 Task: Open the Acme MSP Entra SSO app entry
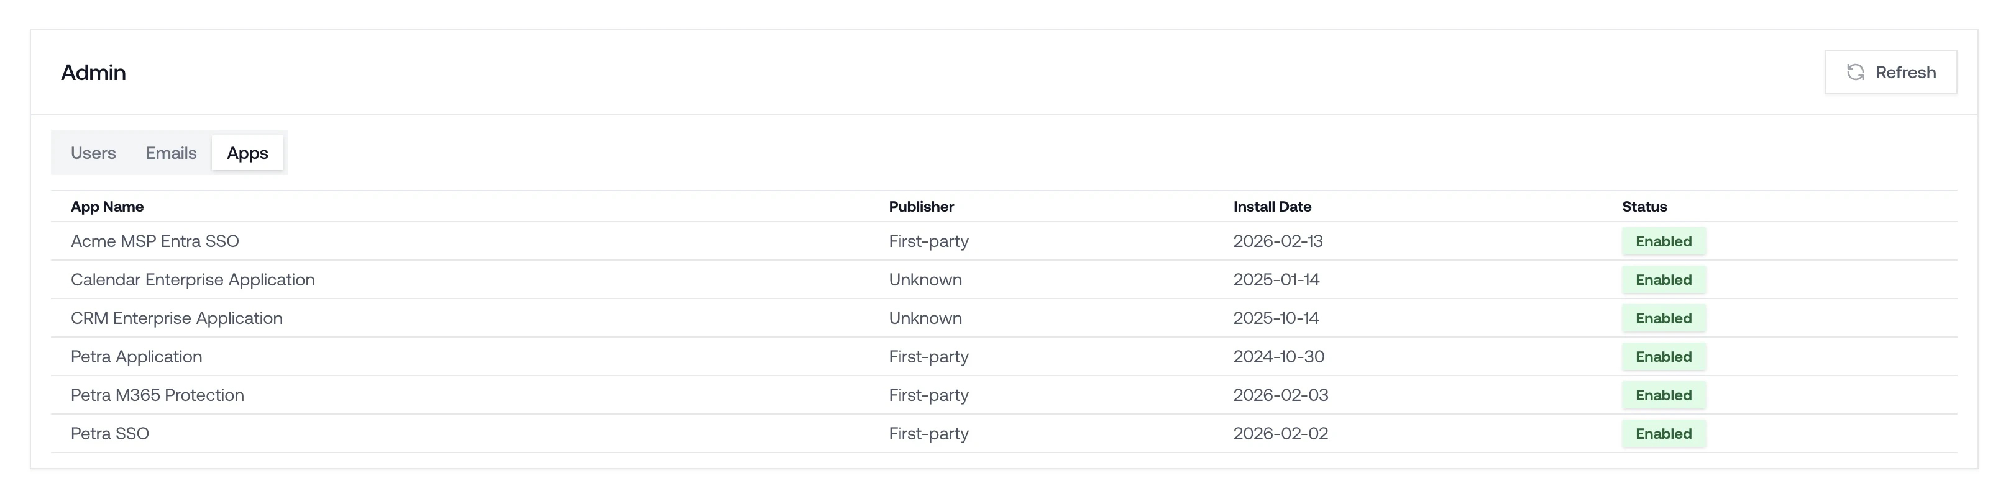point(155,241)
